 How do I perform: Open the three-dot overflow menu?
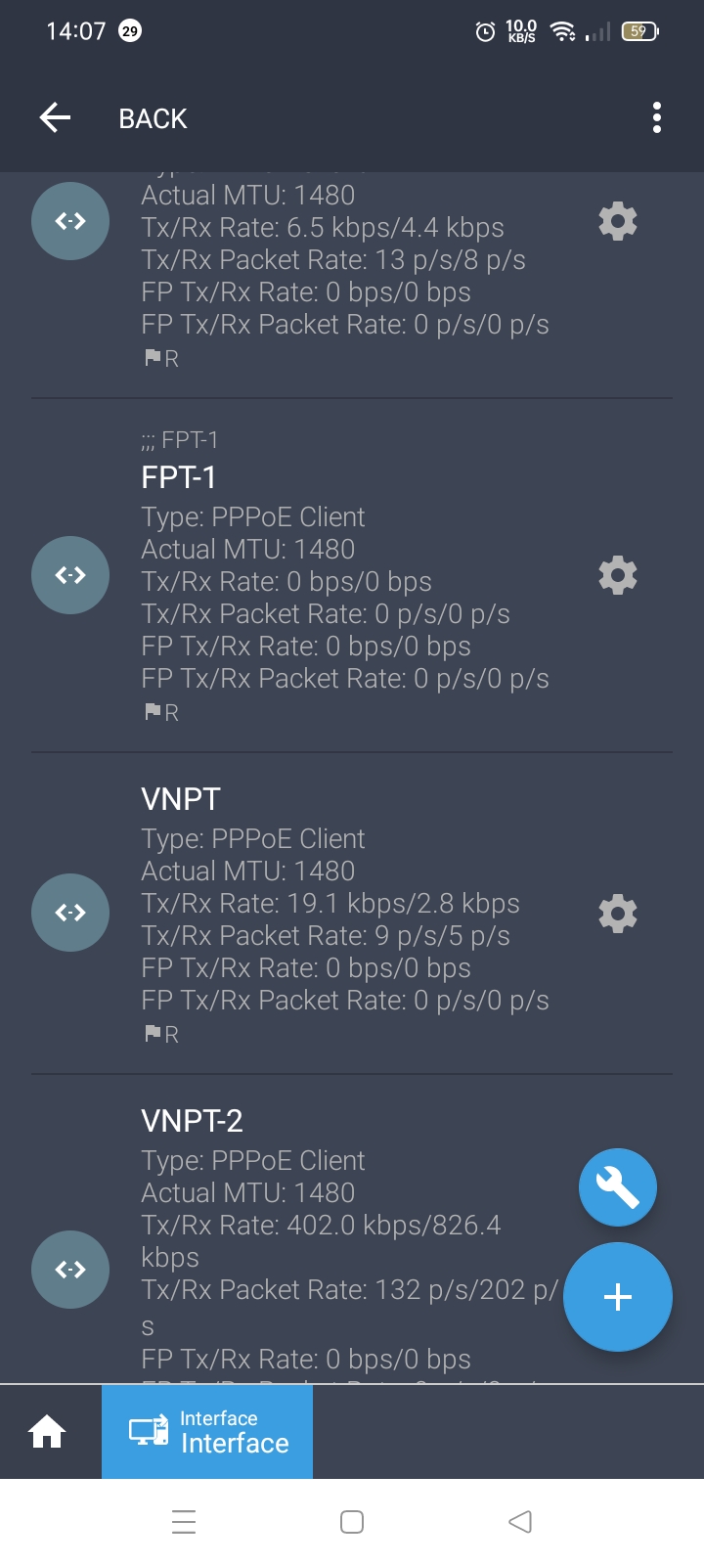[x=657, y=118]
